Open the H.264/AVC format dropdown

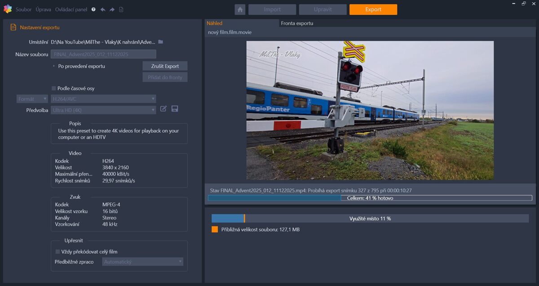pyautogui.click(x=103, y=99)
